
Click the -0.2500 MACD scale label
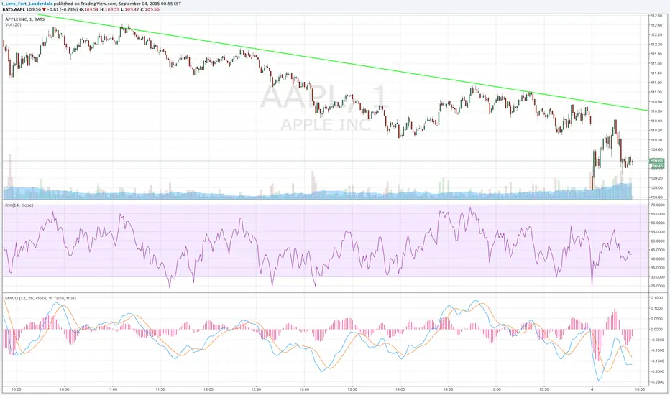tap(657, 382)
